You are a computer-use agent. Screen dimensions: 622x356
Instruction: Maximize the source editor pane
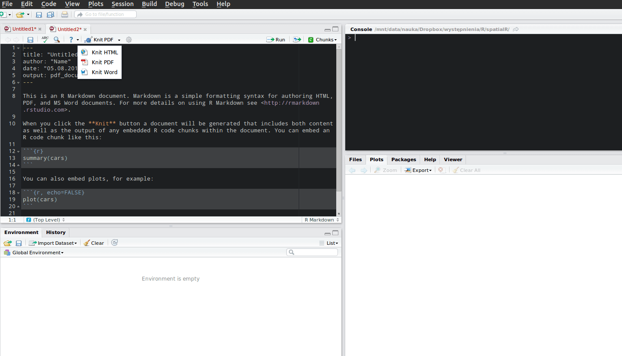pyautogui.click(x=335, y=29)
